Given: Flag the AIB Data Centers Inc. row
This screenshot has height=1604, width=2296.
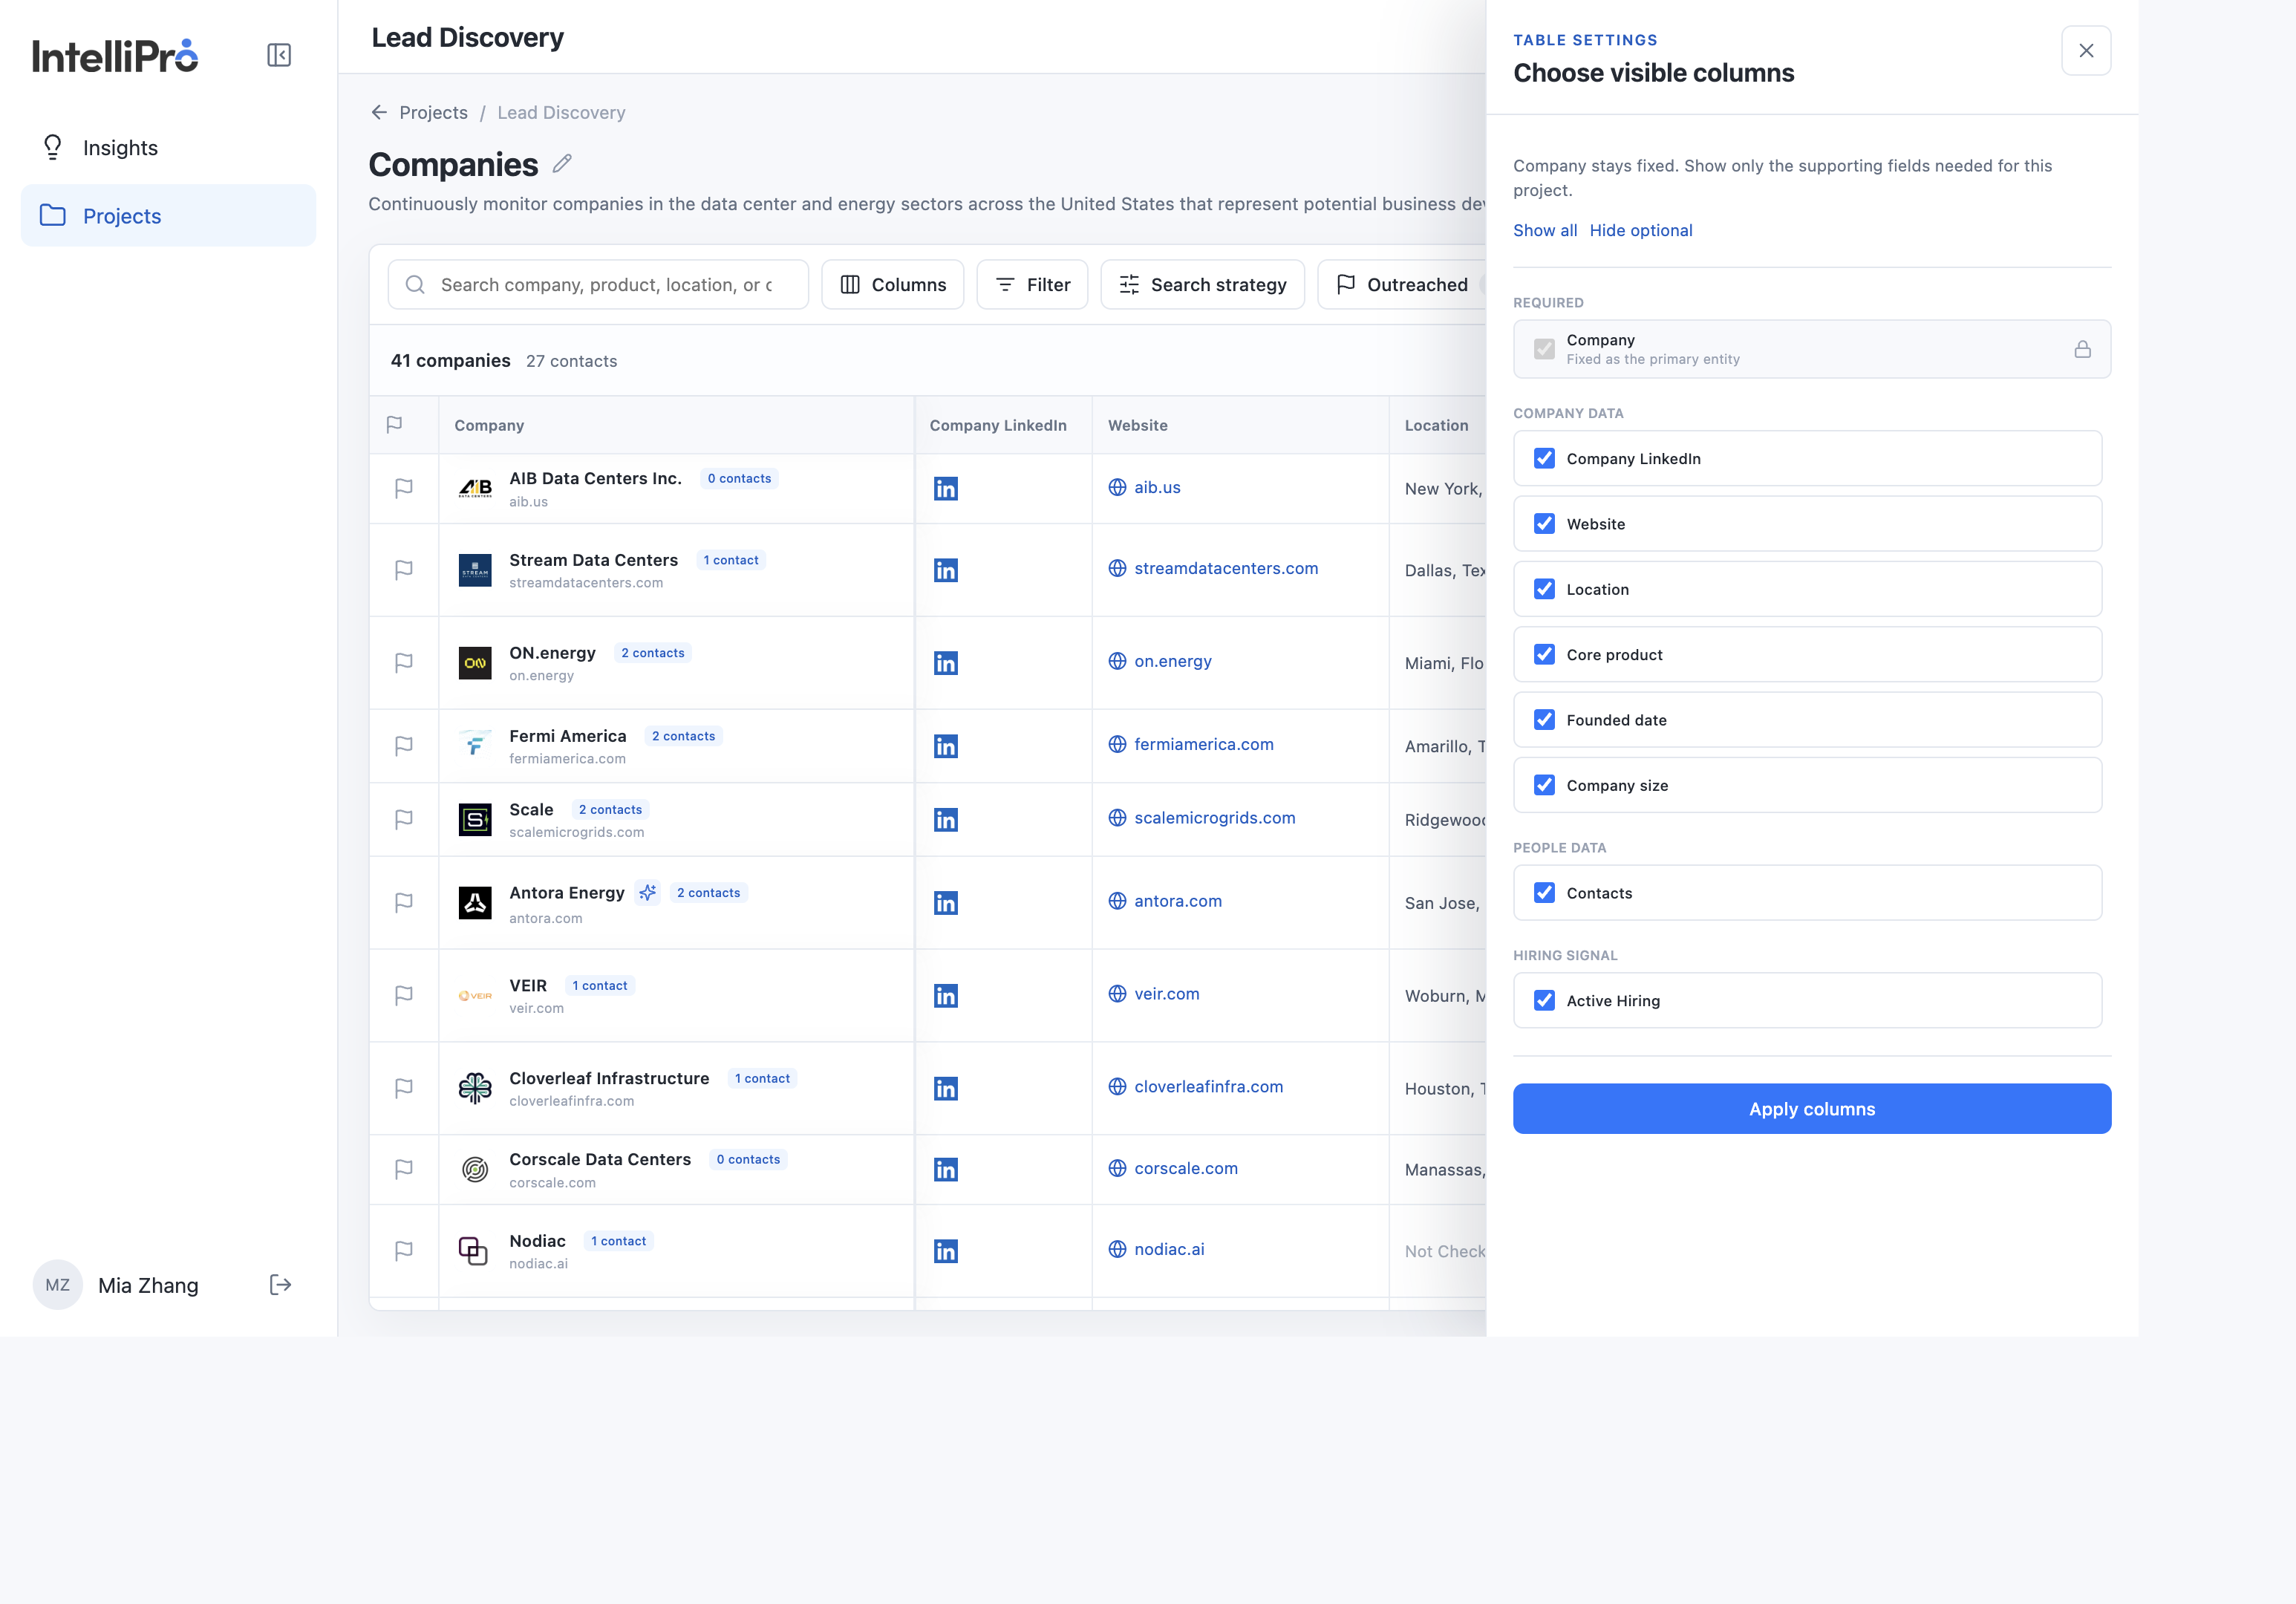Looking at the screenshot, I should coord(404,489).
